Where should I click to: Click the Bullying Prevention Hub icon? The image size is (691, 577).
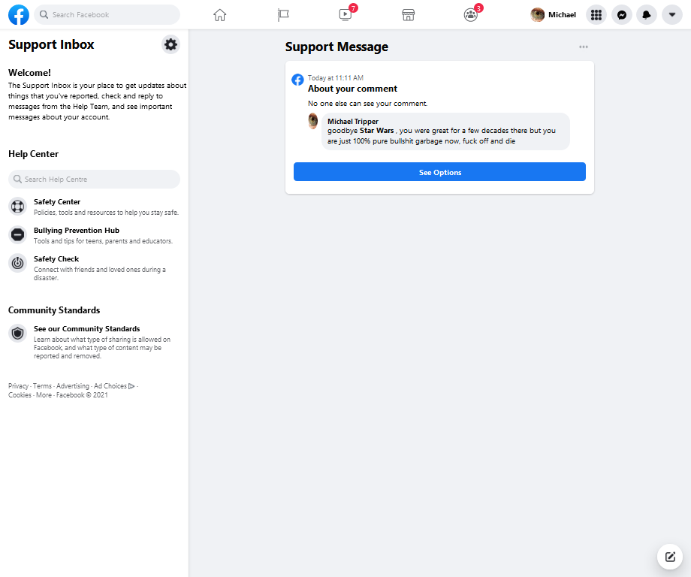click(17, 234)
